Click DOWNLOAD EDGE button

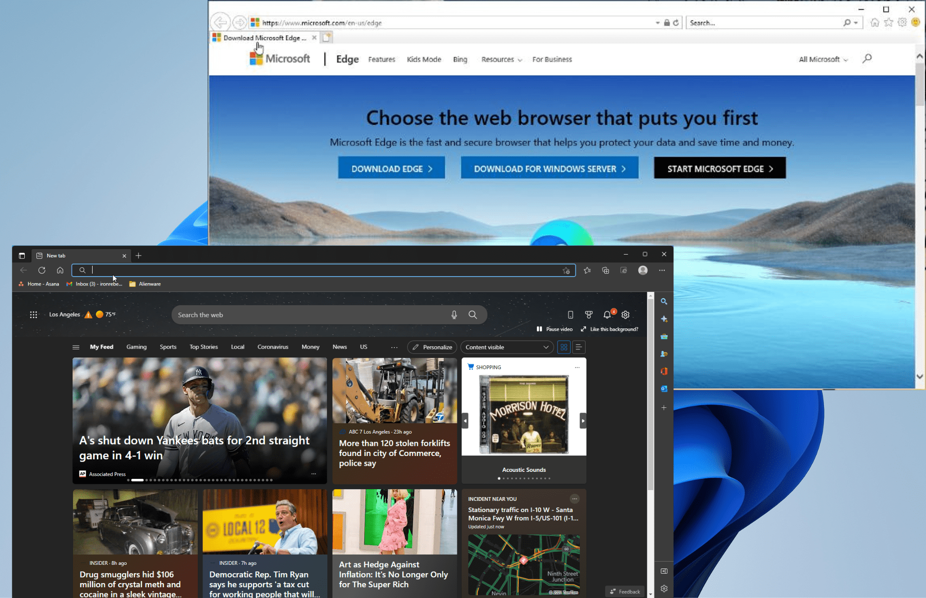coord(391,169)
